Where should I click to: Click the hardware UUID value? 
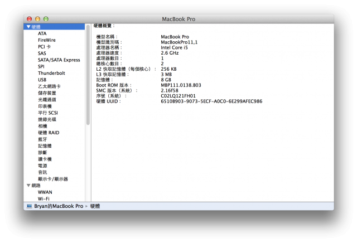pos(211,101)
